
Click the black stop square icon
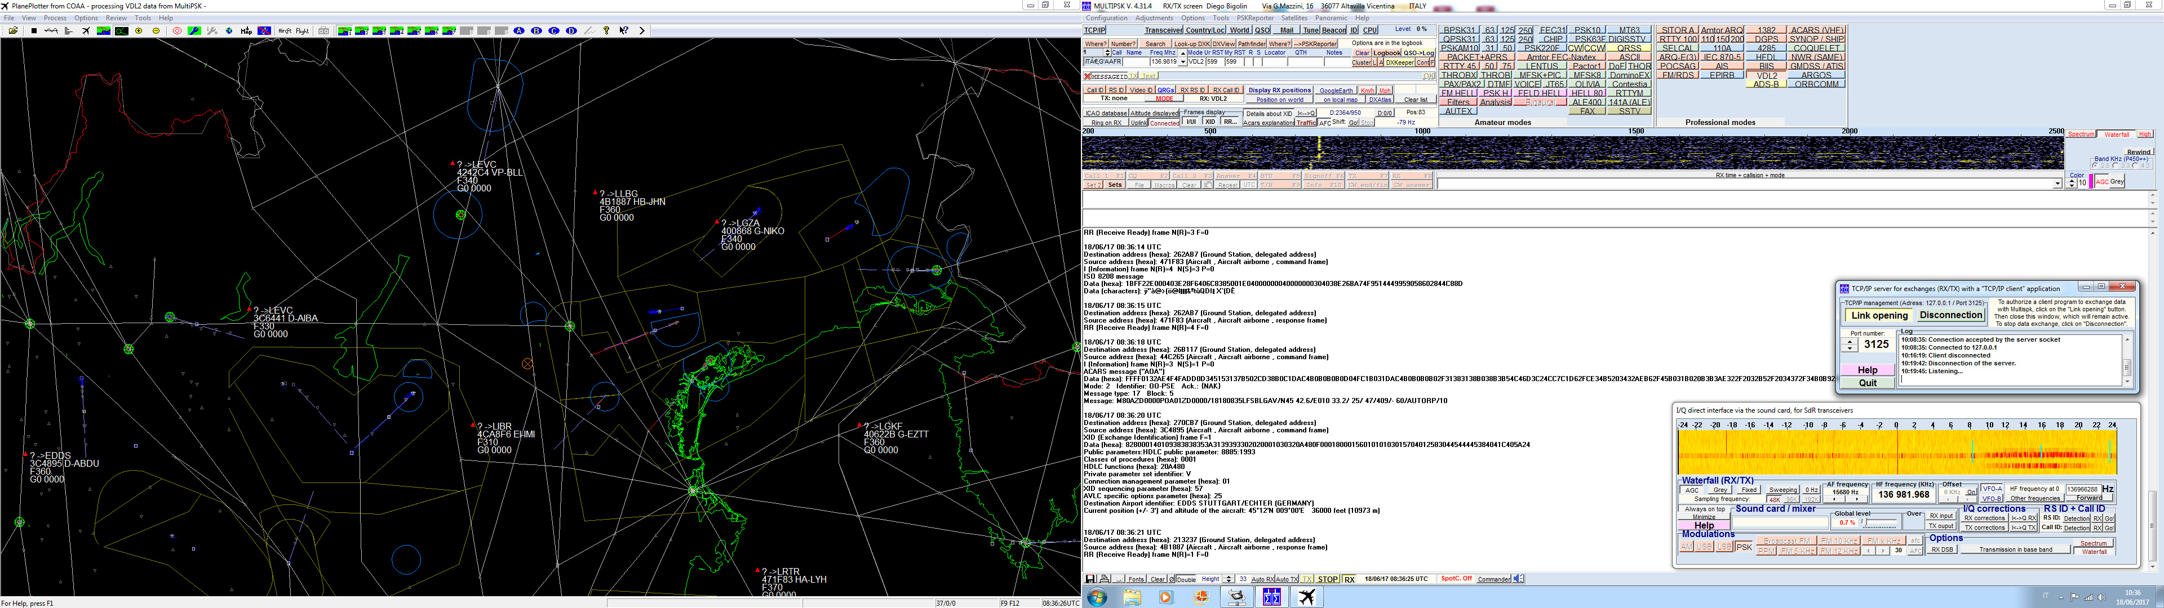tap(34, 31)
